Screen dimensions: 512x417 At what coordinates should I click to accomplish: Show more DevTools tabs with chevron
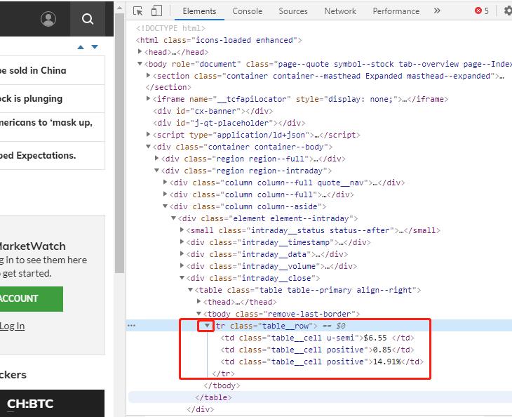[437, 11]
